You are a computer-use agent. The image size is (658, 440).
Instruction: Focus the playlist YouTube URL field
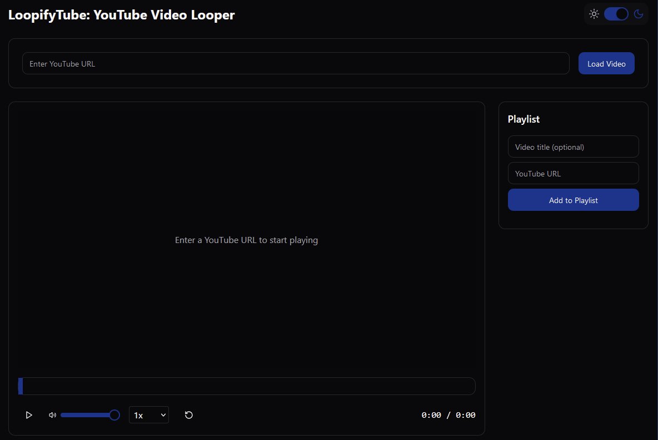pos(573,173)
